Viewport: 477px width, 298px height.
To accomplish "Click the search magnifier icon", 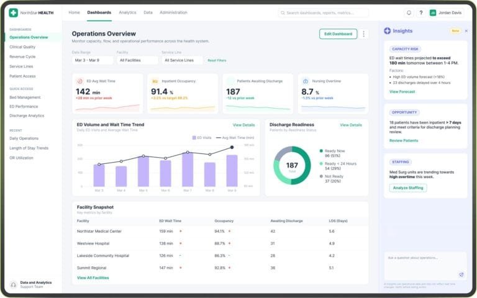I will pos(283,13).
